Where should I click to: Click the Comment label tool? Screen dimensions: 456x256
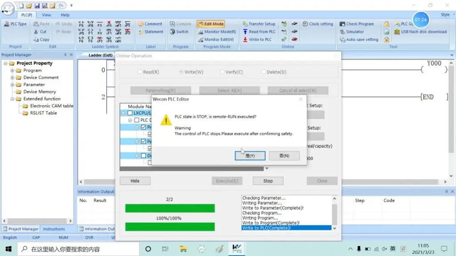pyautogui.click(x=150, y=24)
